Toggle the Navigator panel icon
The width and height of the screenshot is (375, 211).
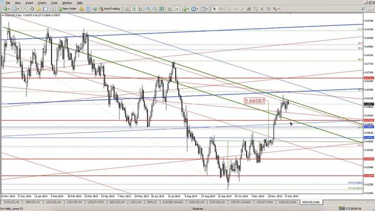point(39,9)
